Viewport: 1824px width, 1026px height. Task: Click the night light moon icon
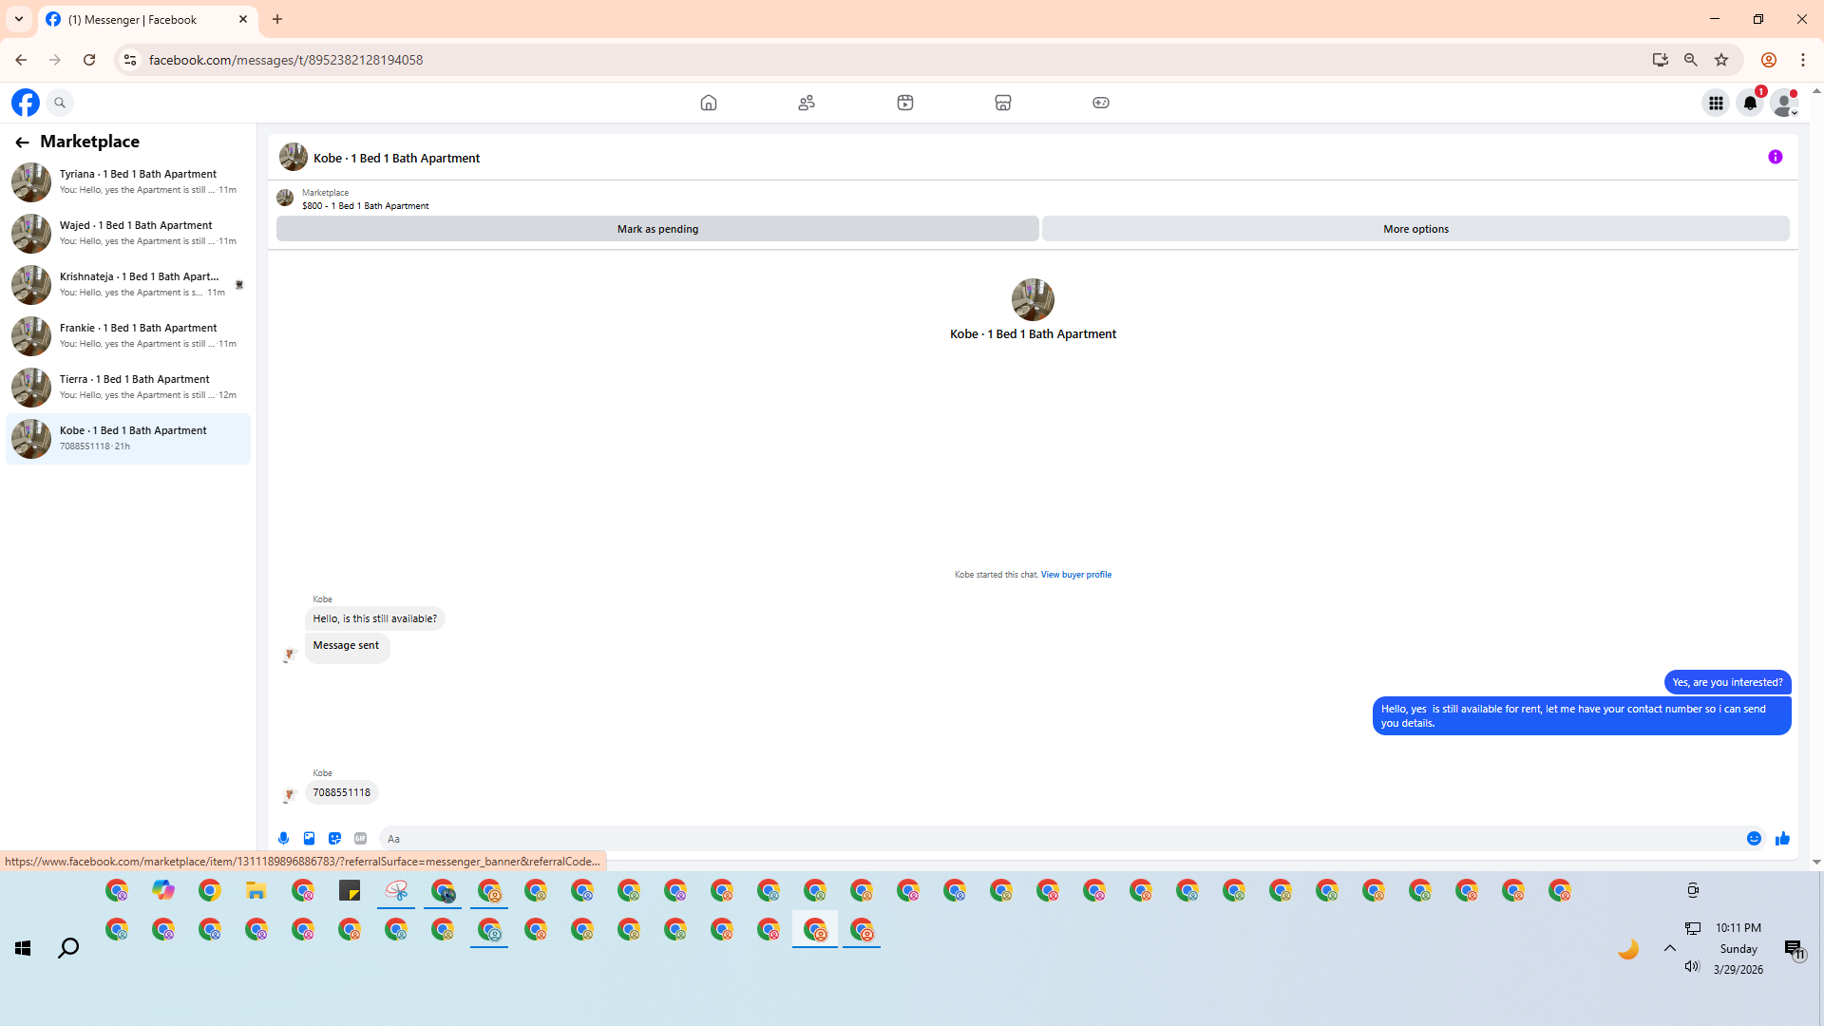click(1628, 948)
